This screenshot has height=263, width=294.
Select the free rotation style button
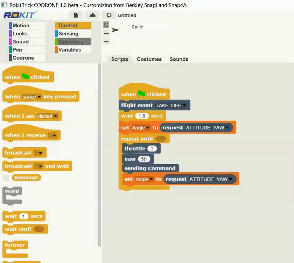(106, 25)
